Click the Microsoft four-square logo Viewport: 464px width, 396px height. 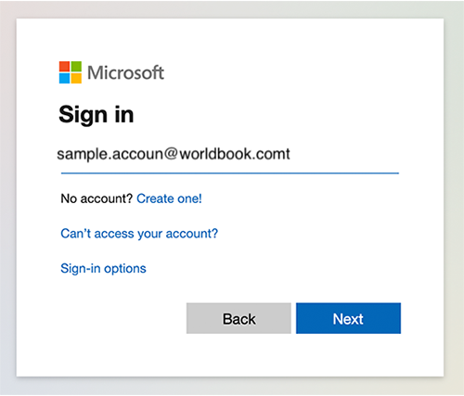point(71,72)
